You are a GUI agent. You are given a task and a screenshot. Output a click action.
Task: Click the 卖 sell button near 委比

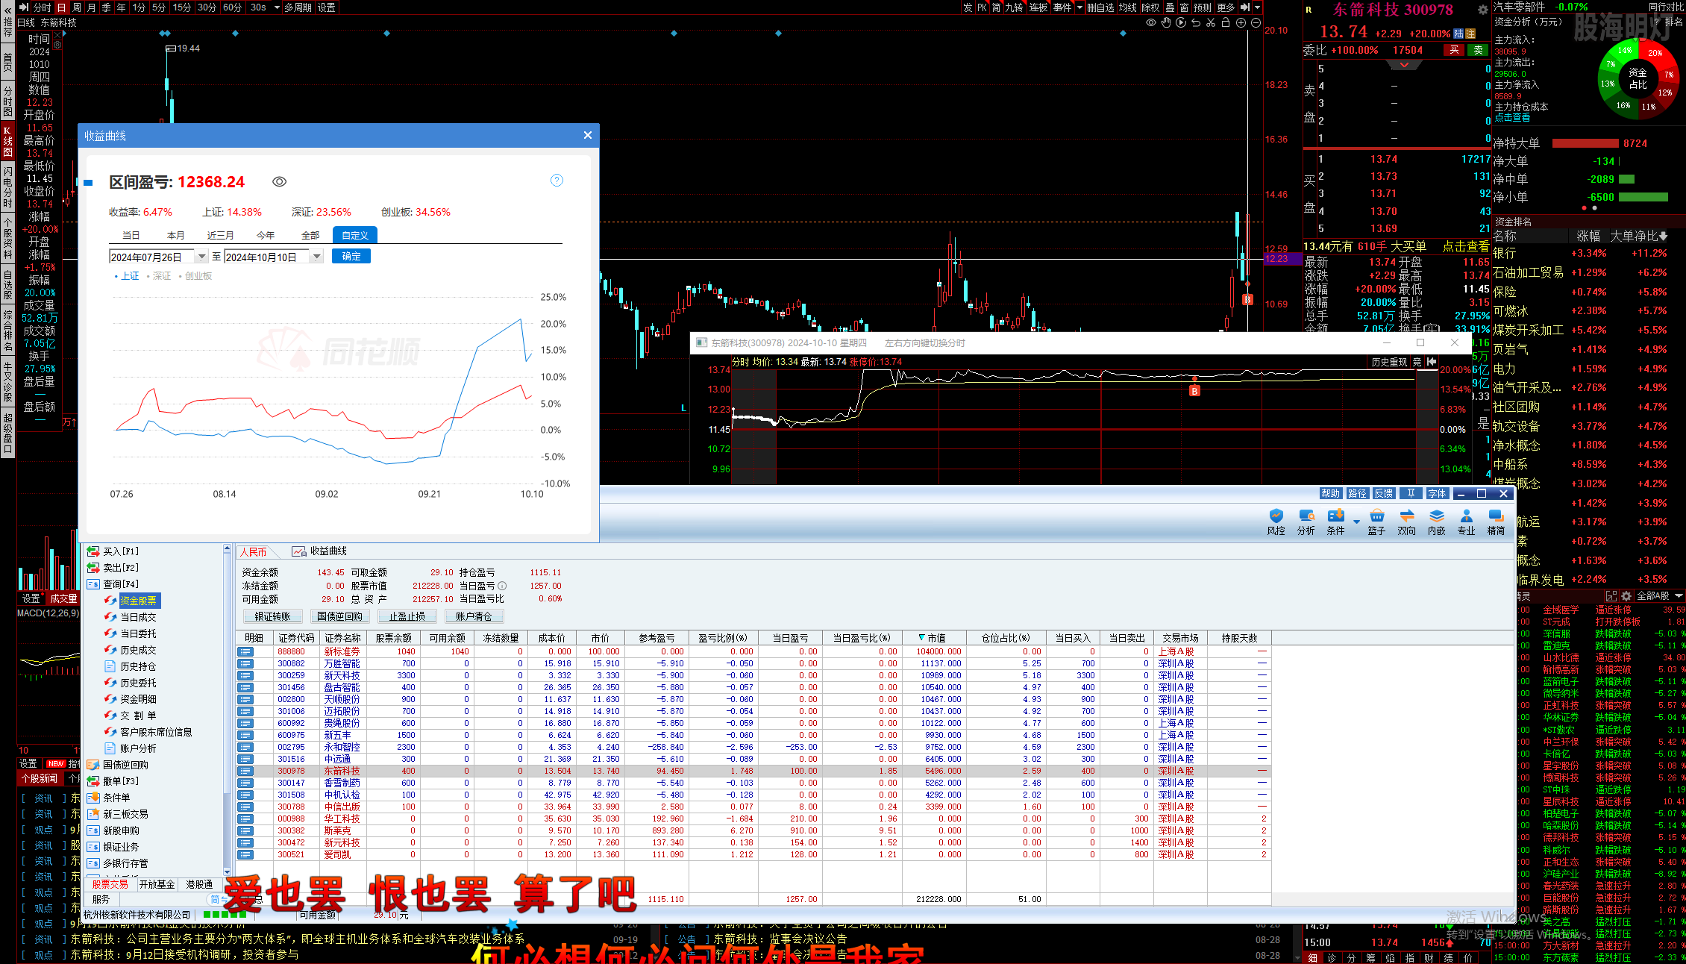pyautogui.click(x=1478, y=50)
